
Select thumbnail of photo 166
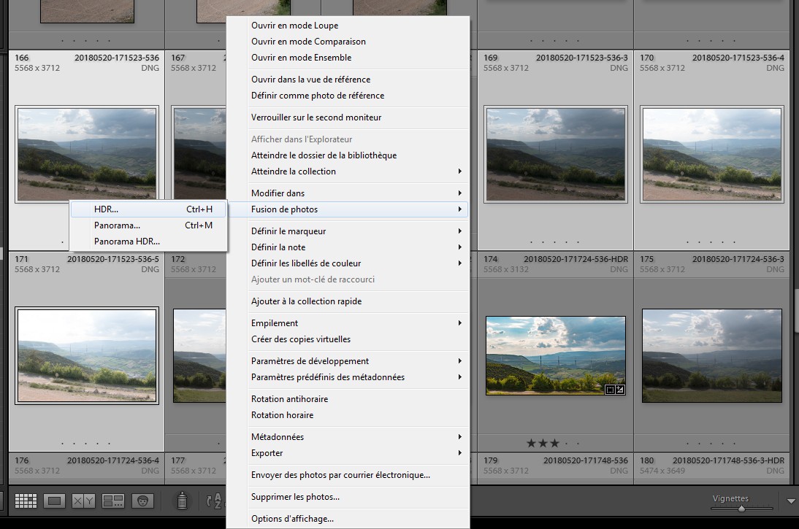pyautogui.click(x=87, y=154)
